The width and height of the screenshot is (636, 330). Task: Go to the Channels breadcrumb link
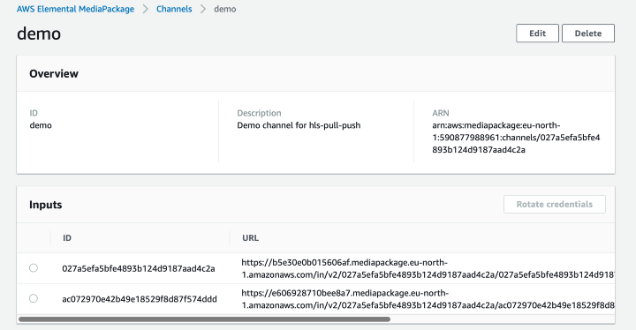pos(174,9)
